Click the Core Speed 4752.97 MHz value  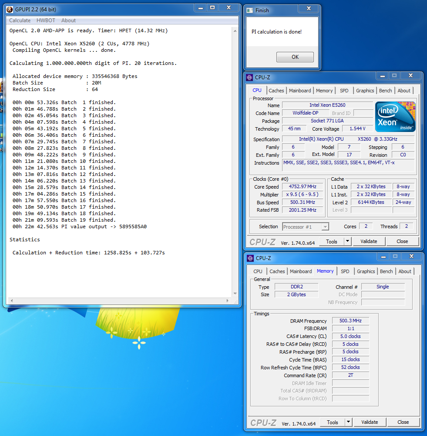click(303, 186)
